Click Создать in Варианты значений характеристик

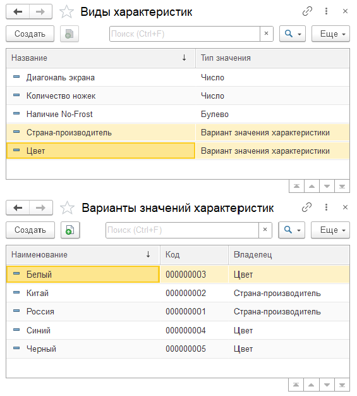pos(30,230)
